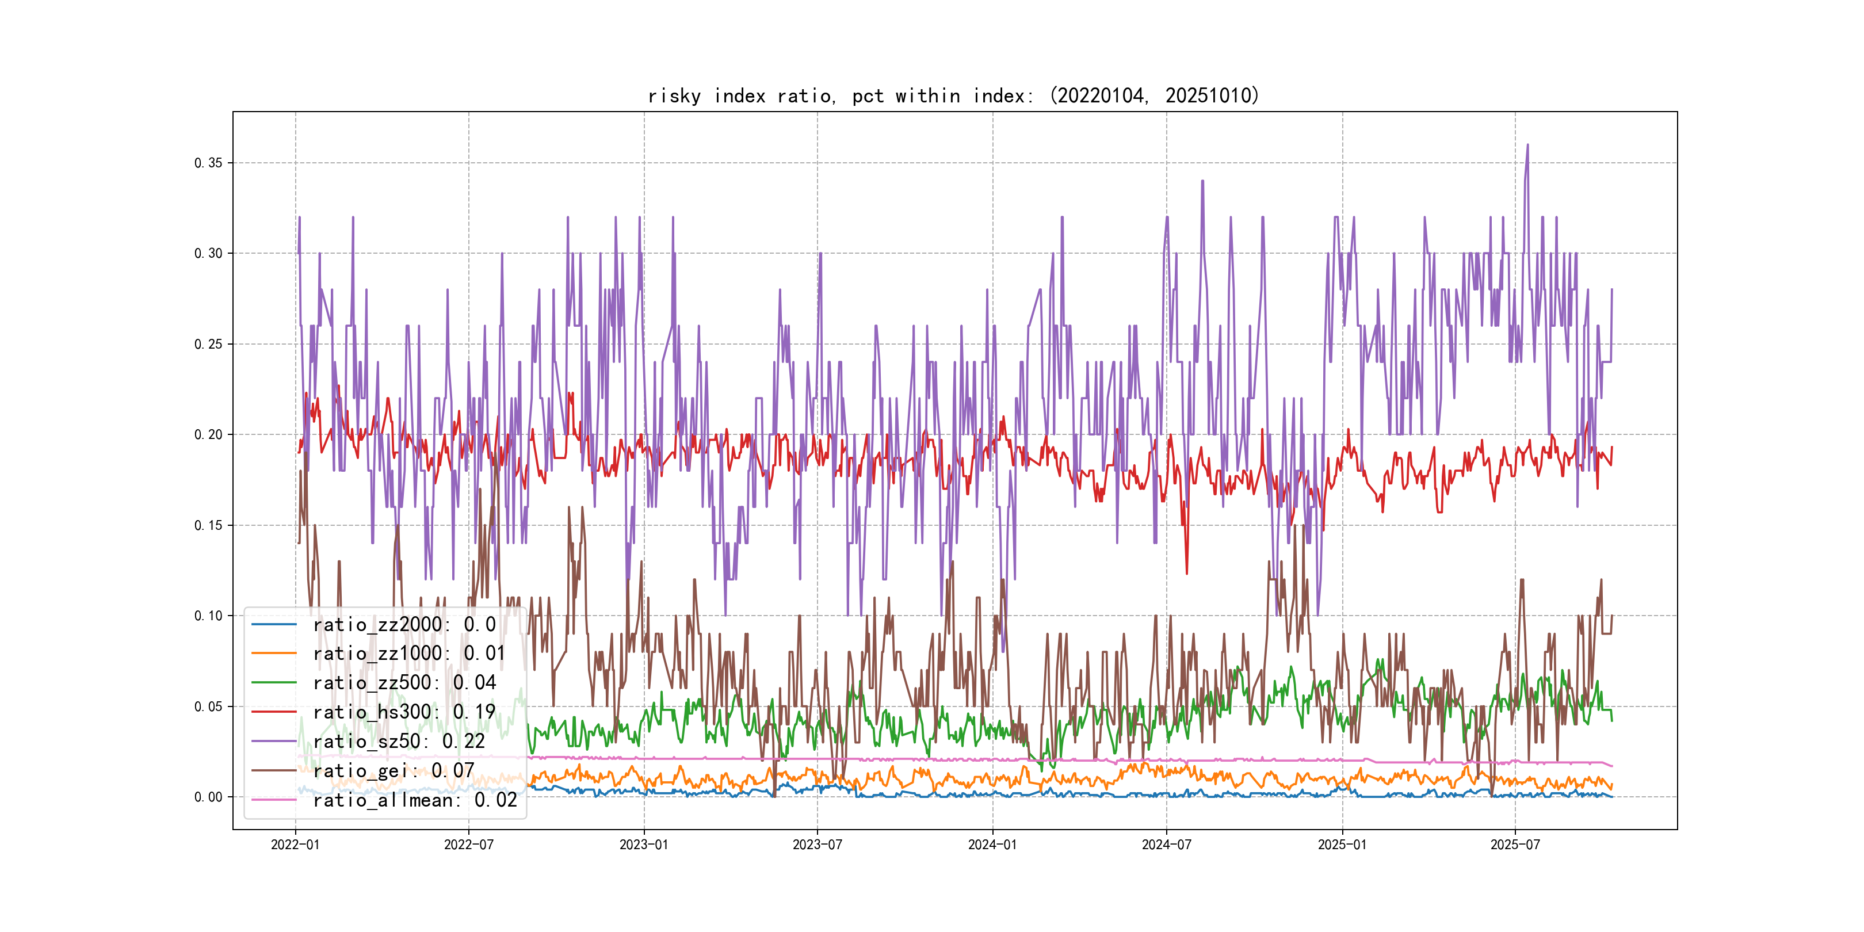Click the 2025-07 x-axis tick label

pyautogui.click(x=1514, y=845)
